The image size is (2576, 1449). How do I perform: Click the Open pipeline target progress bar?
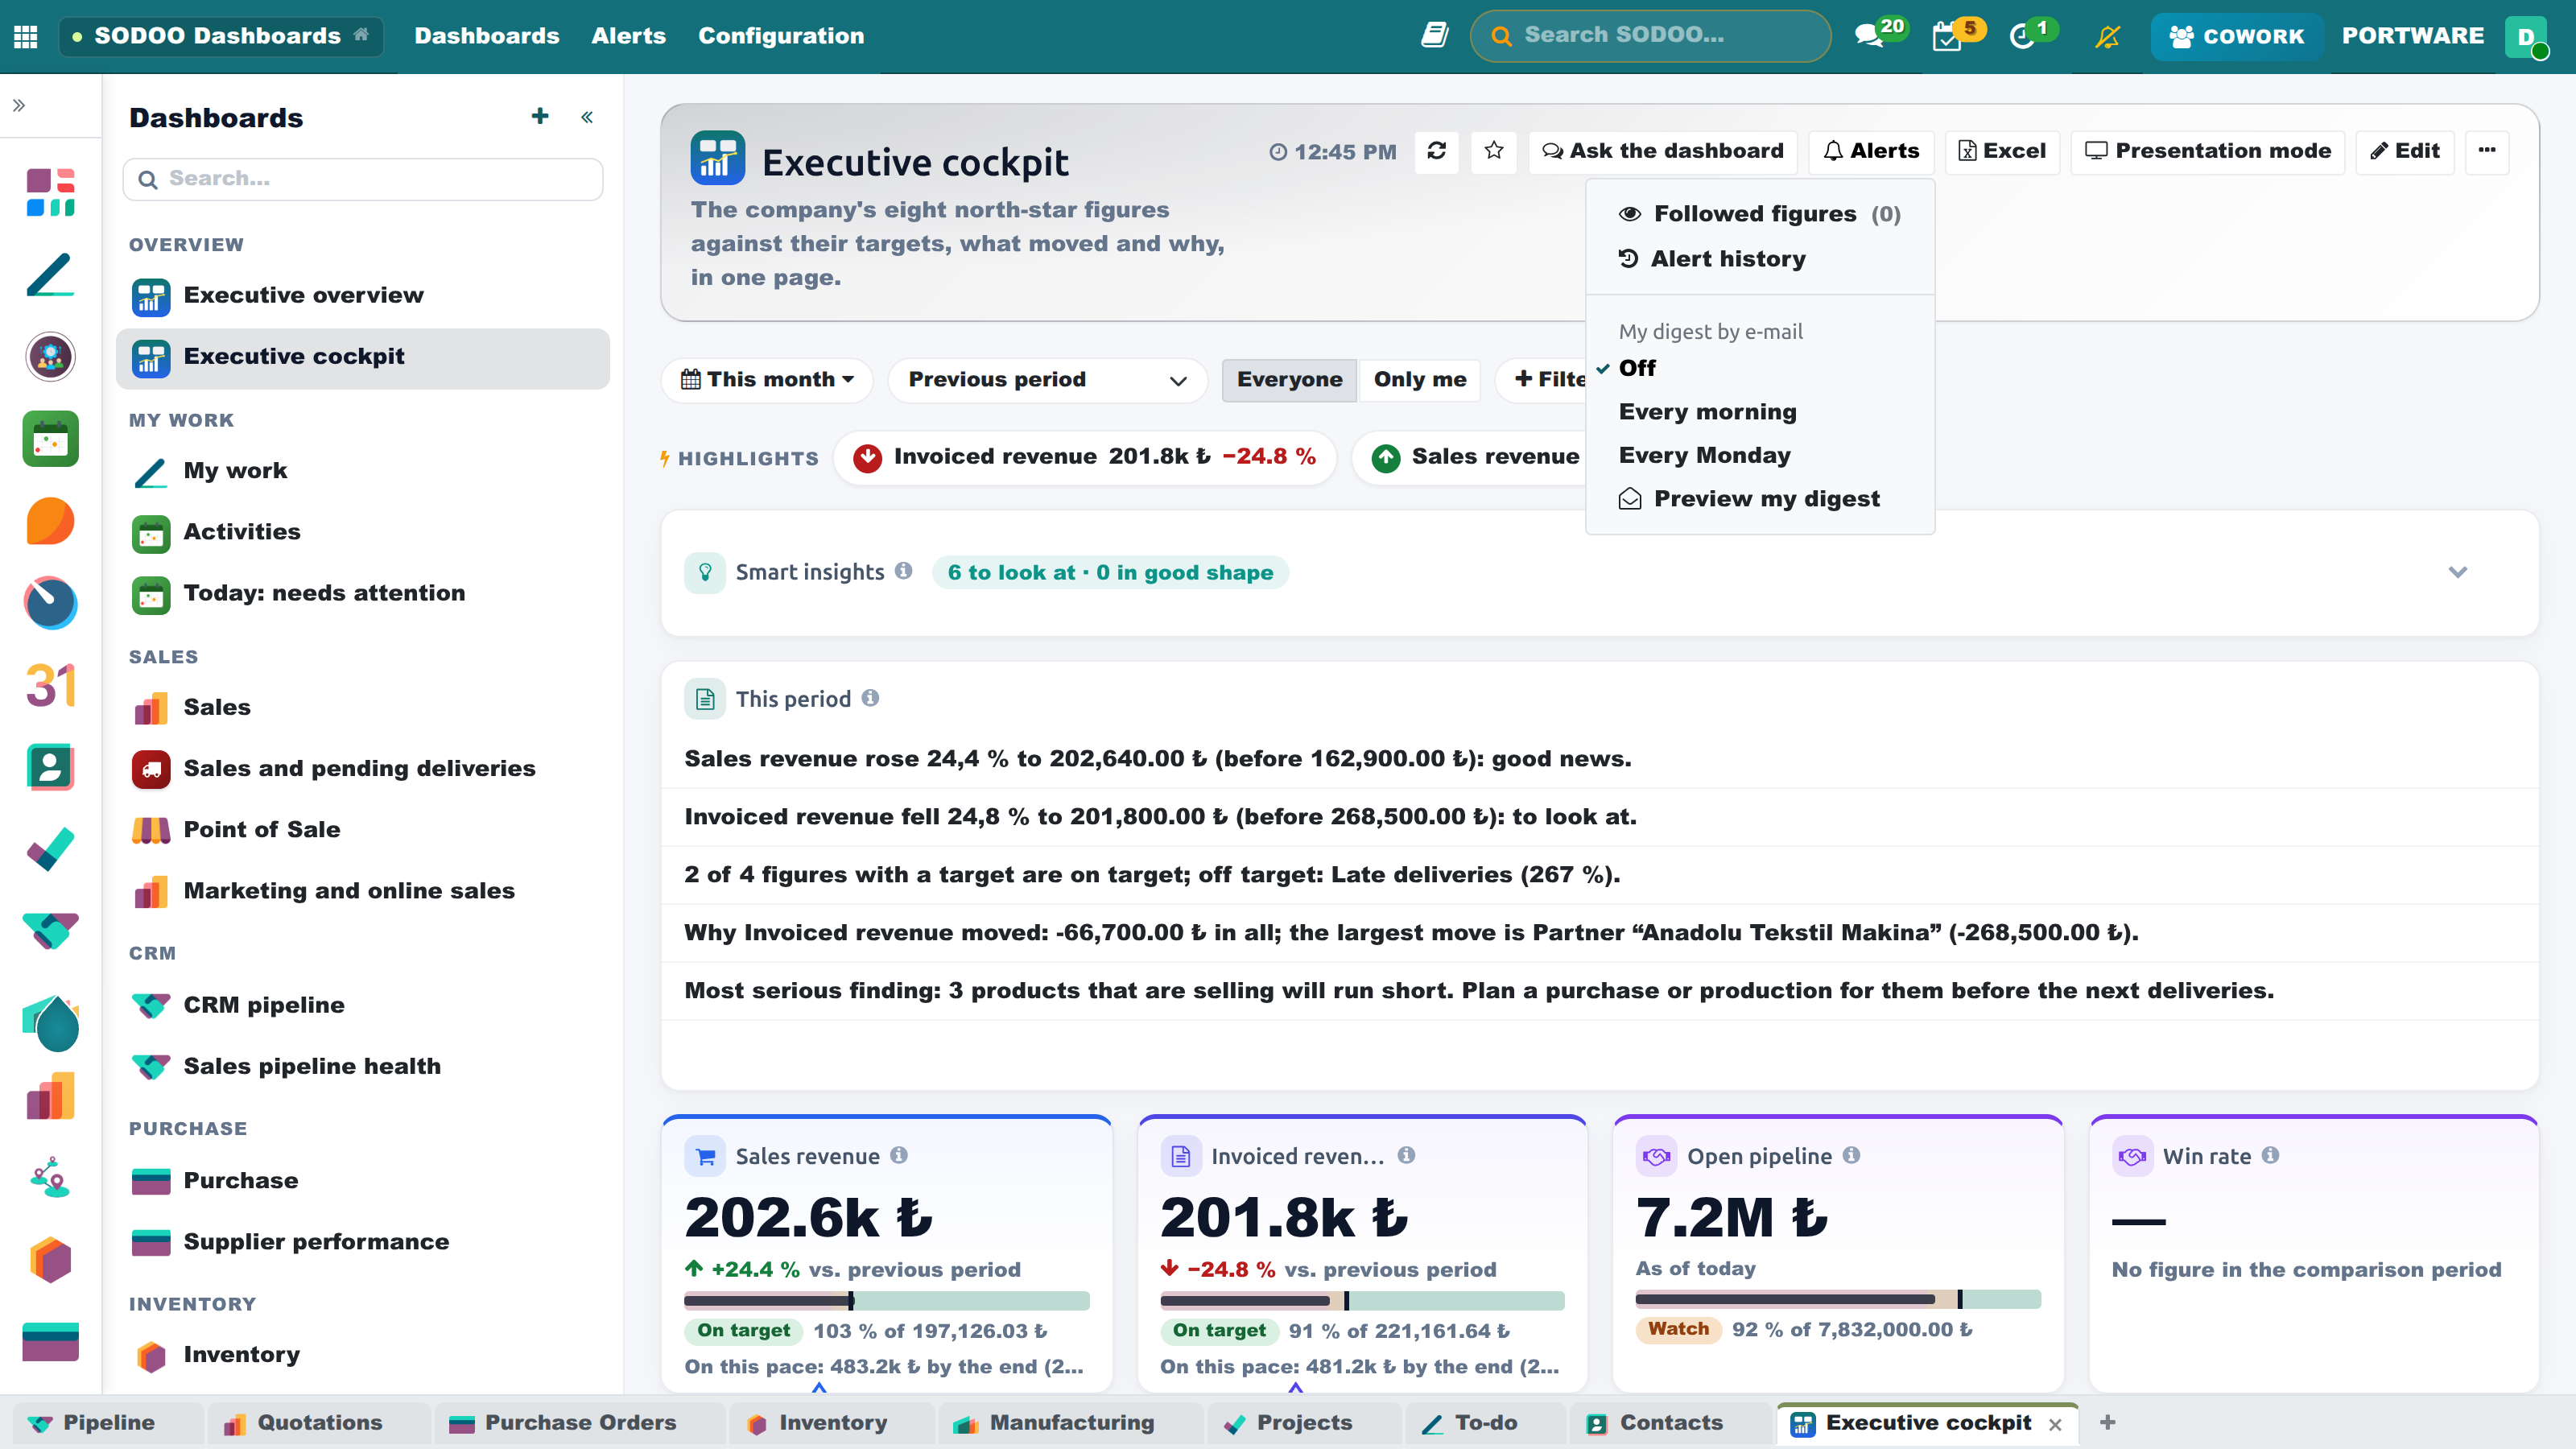(x=1837, y=1299)
